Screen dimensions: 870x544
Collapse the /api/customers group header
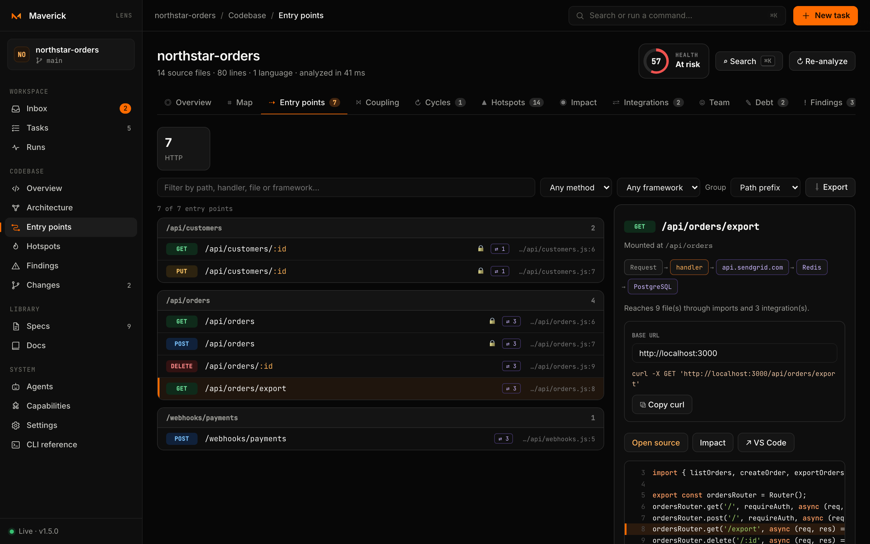coord(380,228)
